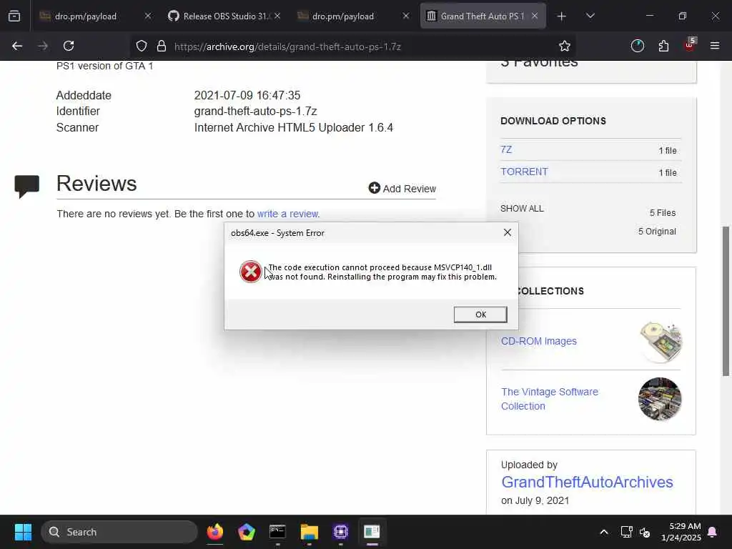Image resolution: width=732 pixels, height=549 pixels.
Task: Close the Grand Theft Auto PS 1 tab
Action: point(535,16)
